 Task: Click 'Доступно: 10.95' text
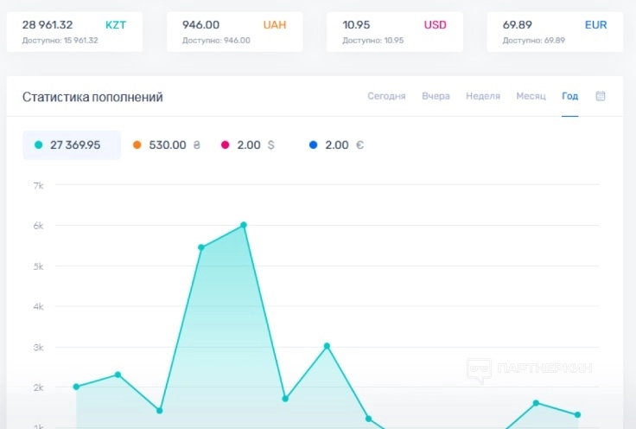(x=373, y=40)
